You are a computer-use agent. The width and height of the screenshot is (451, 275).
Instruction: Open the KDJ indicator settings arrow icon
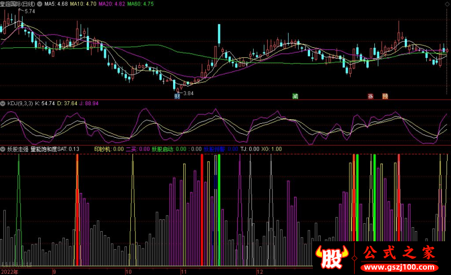point(3,104)
